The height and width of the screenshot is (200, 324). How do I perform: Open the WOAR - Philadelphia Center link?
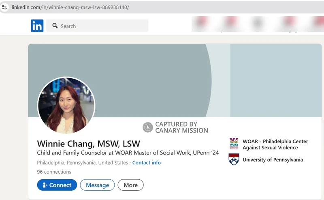click(275, 144)
